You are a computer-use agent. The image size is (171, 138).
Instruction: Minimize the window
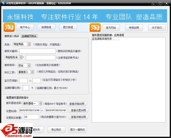pyautogui.click(x=154, y=3)
